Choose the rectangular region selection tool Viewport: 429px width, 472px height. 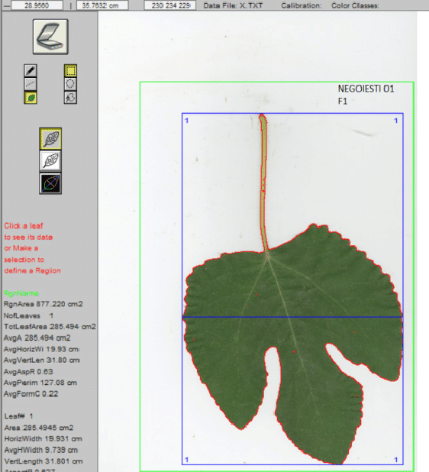pyautogui.click(x=70, y=71)
